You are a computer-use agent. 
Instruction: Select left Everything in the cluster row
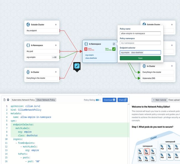point(42,78)
